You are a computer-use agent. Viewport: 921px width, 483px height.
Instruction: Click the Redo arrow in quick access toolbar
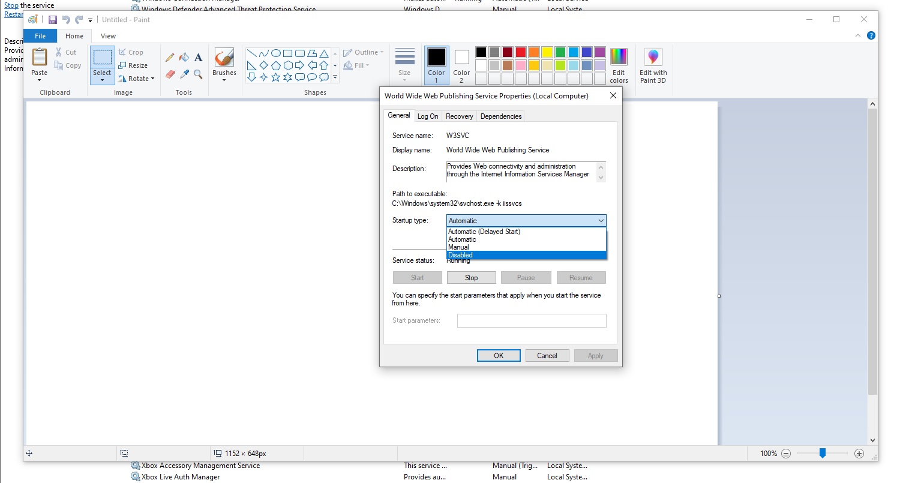click(79, 20)
